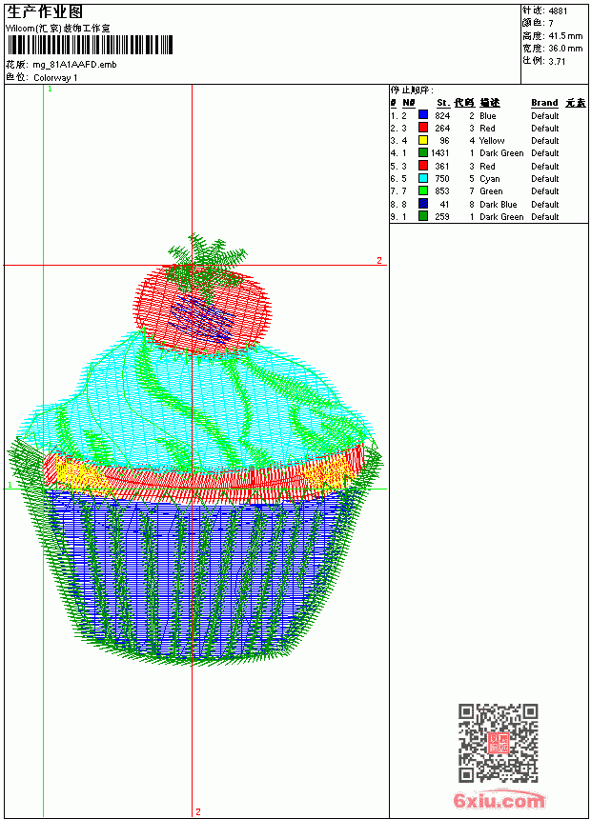Click the Dark Green swatch in row 4
591x819 pixels.
point(423,153)
